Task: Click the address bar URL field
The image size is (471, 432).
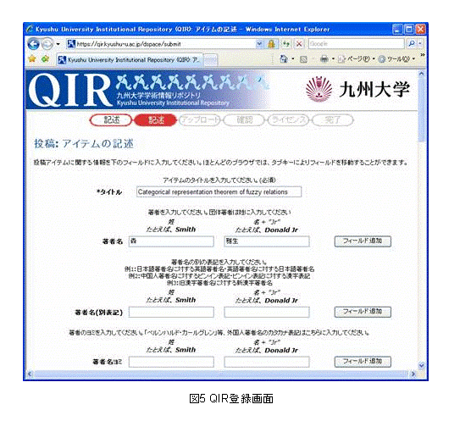Action: 161,44
